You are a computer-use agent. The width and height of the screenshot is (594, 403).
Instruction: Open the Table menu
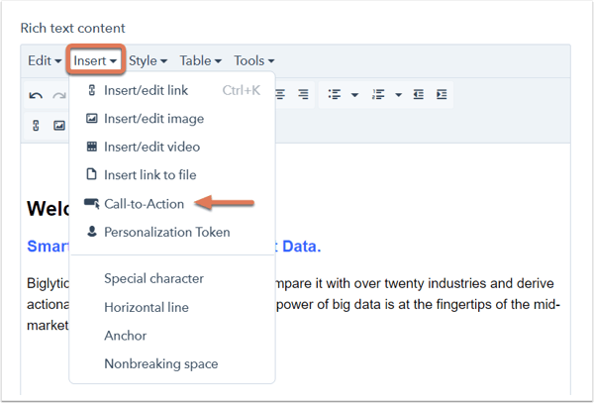pos(200,60)
